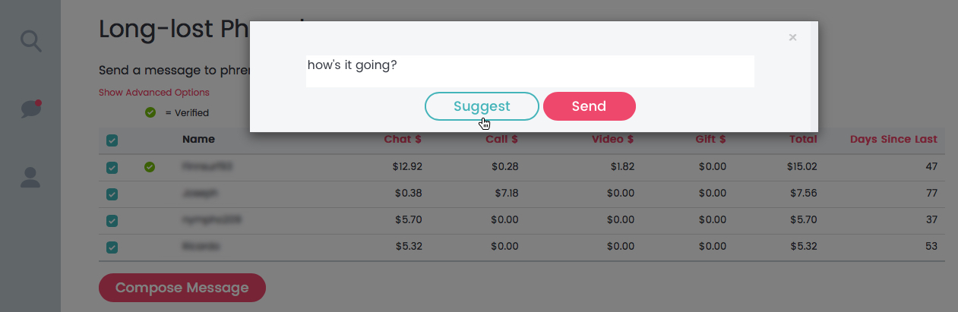Uncheck the checkbox in the $5.32 total row
The height and width of the screenshot is (312, 958).
tap(112, 247)
